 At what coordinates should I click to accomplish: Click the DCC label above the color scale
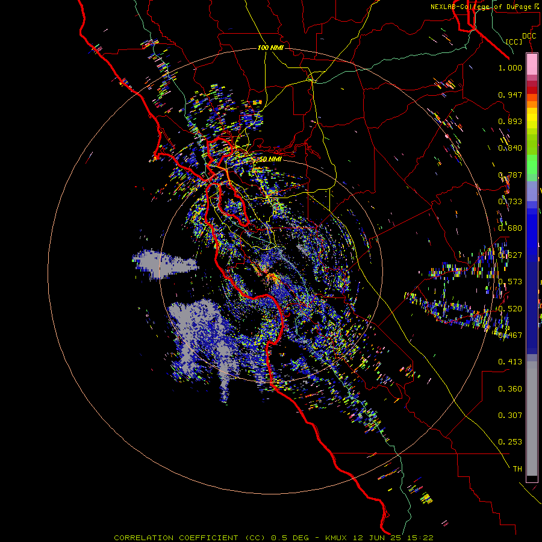529,36
